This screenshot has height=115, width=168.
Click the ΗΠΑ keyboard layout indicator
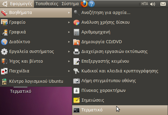(145, 4)
